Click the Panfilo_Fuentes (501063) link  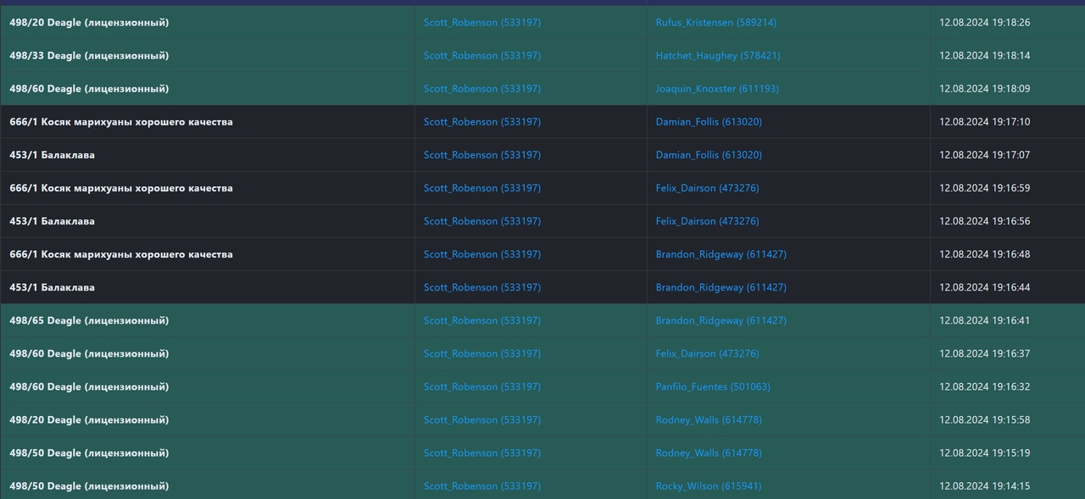pos(712,387)
